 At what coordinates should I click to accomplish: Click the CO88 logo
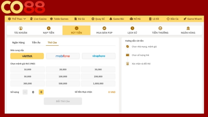pos(23,7)
